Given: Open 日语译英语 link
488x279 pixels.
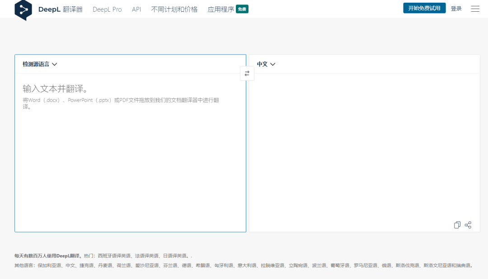Looking at the screenshot, I should (175, 256).
